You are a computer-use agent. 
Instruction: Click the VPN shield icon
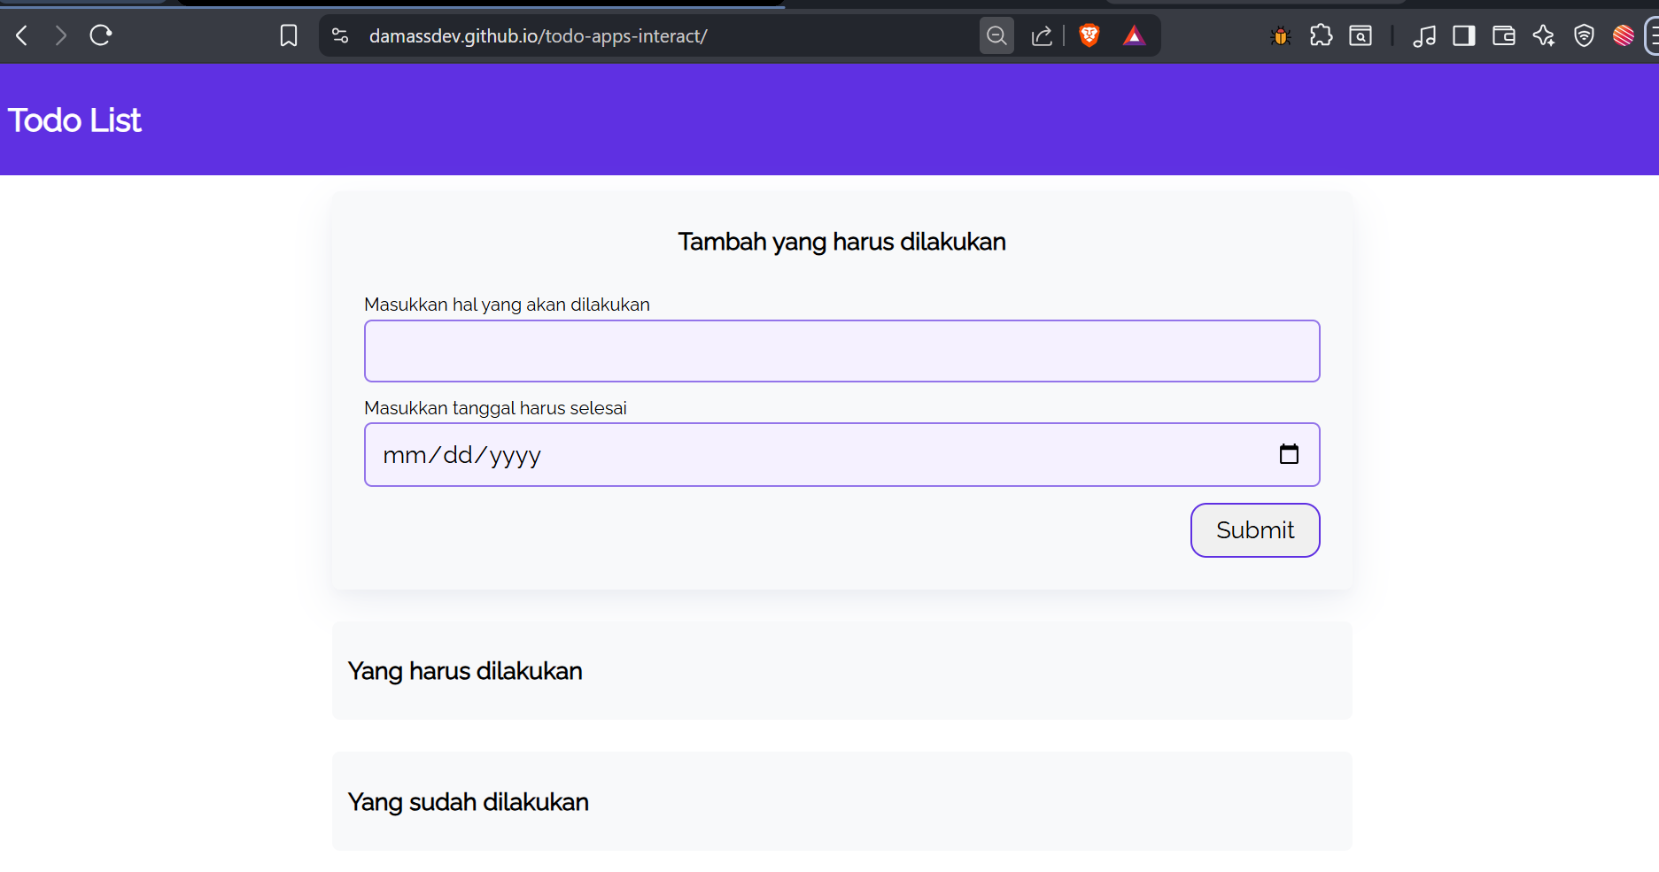[1584, 35]
